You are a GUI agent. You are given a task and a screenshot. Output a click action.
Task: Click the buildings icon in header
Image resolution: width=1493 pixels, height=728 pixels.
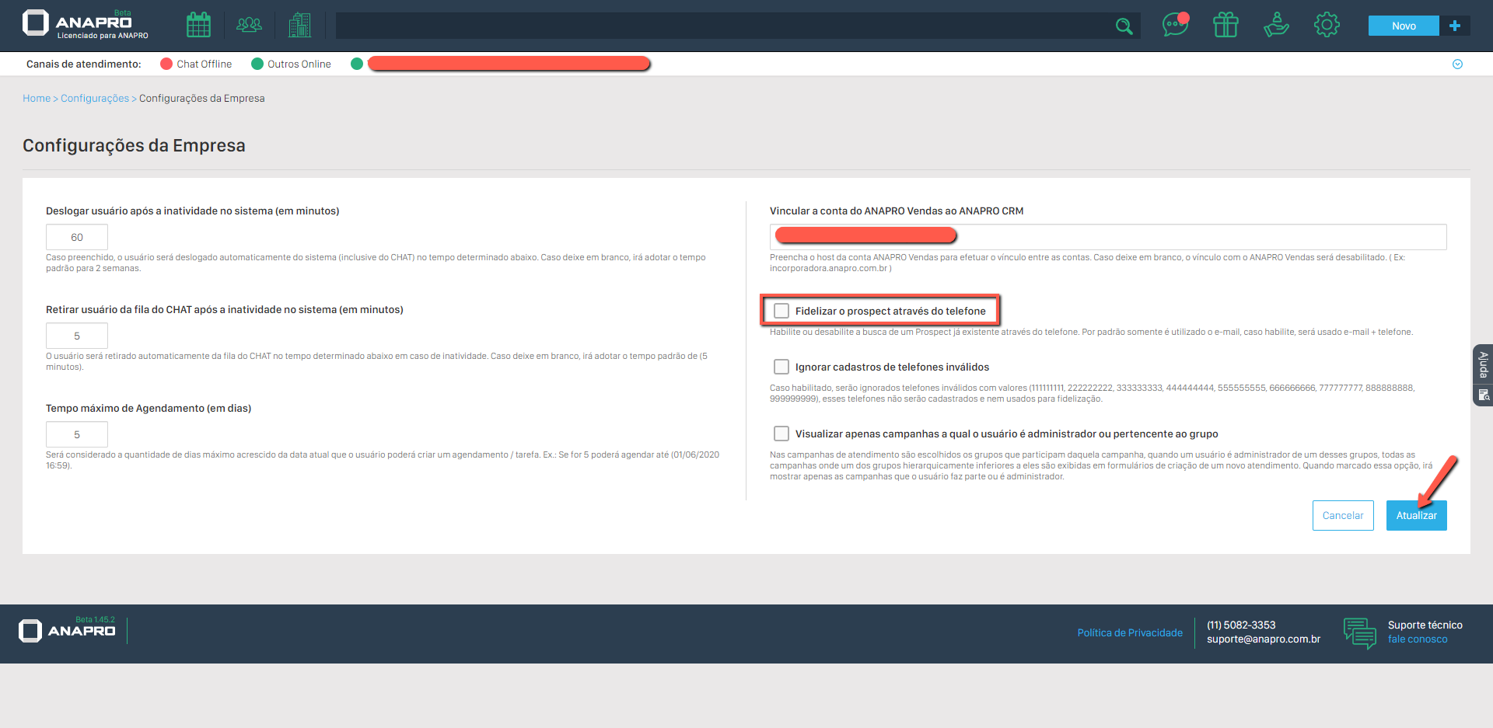click(x=299, y=26)
